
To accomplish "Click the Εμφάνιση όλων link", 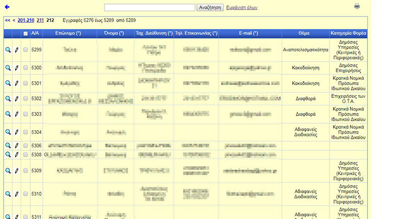I will pos(242,8).
